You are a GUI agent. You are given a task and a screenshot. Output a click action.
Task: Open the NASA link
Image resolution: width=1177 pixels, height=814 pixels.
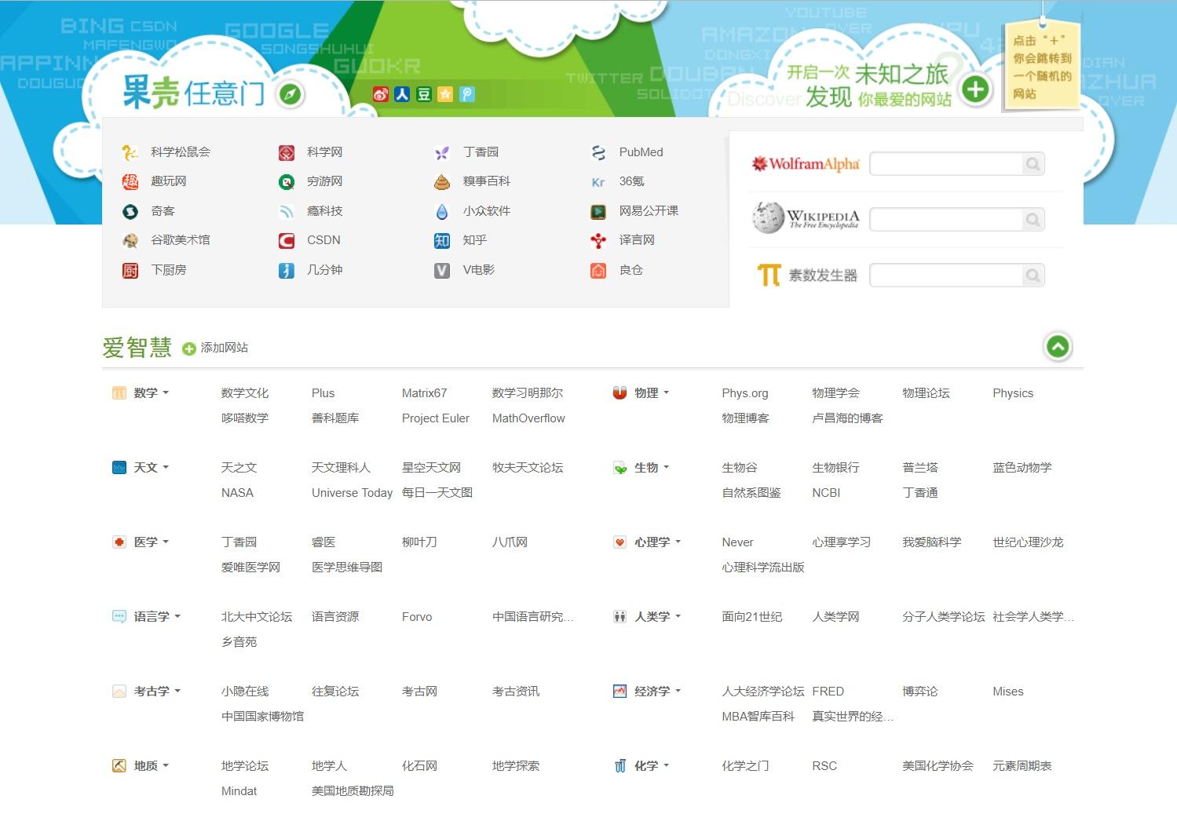tap(238, 492)
